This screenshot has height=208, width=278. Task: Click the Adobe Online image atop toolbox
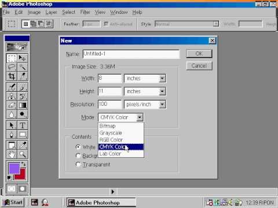(x=17, y=47)
